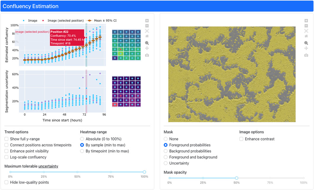
Task: Select Absolute (0 to 100%) heatmap range
Action: point(82,139)
